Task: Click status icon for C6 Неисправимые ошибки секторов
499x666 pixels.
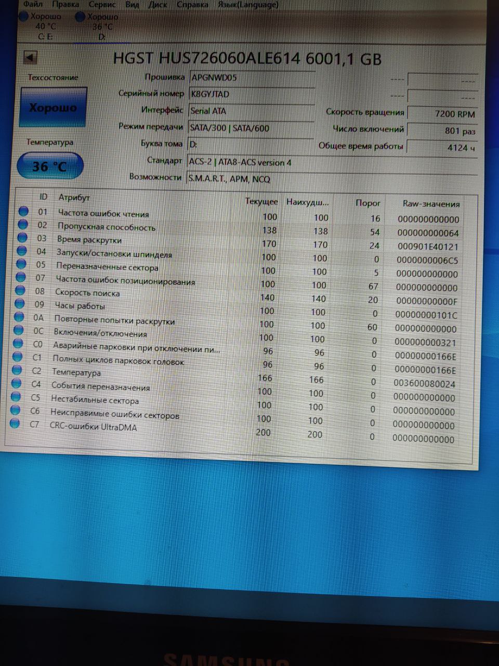Action: pos(16,411)
